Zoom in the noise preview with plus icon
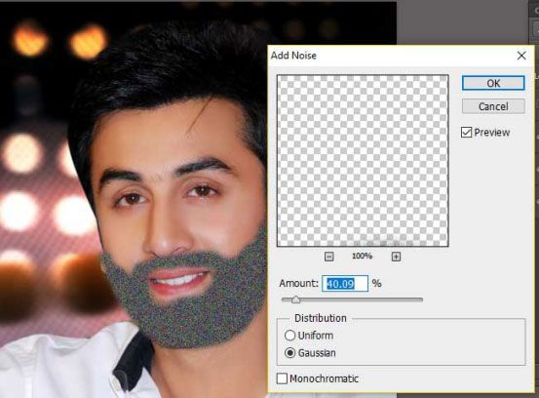Image resolution: width=539 pixels, height=398 pixels. tap(396, 257)
